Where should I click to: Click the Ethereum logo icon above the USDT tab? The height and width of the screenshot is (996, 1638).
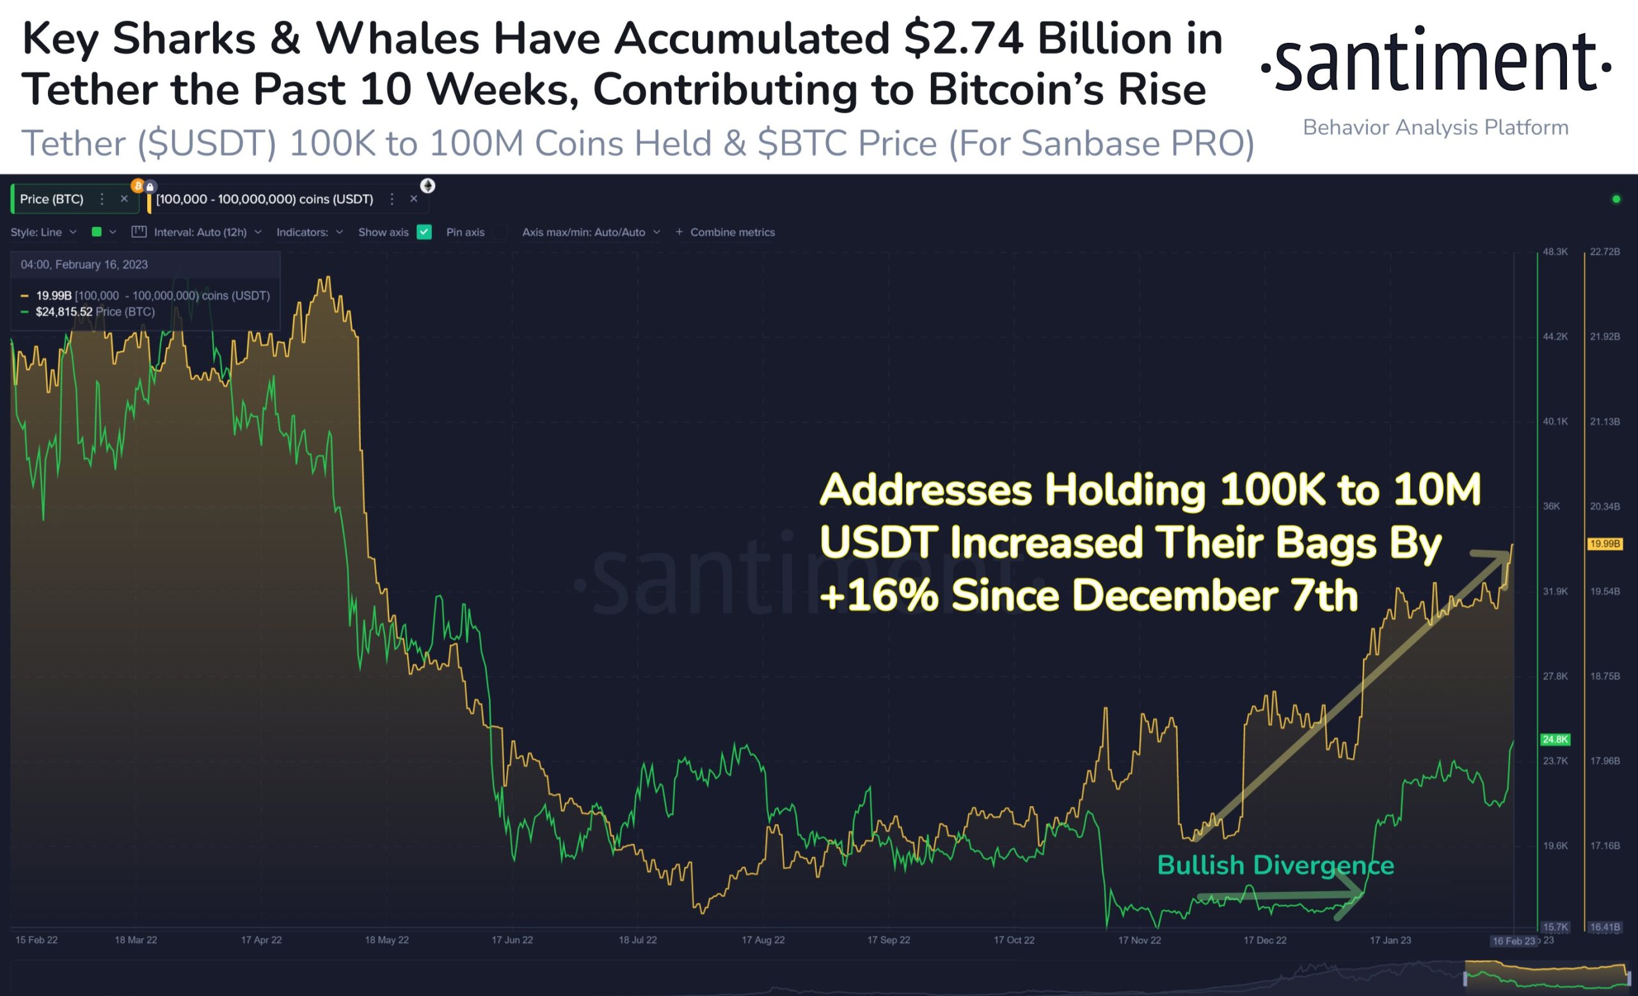coord(427,186)
